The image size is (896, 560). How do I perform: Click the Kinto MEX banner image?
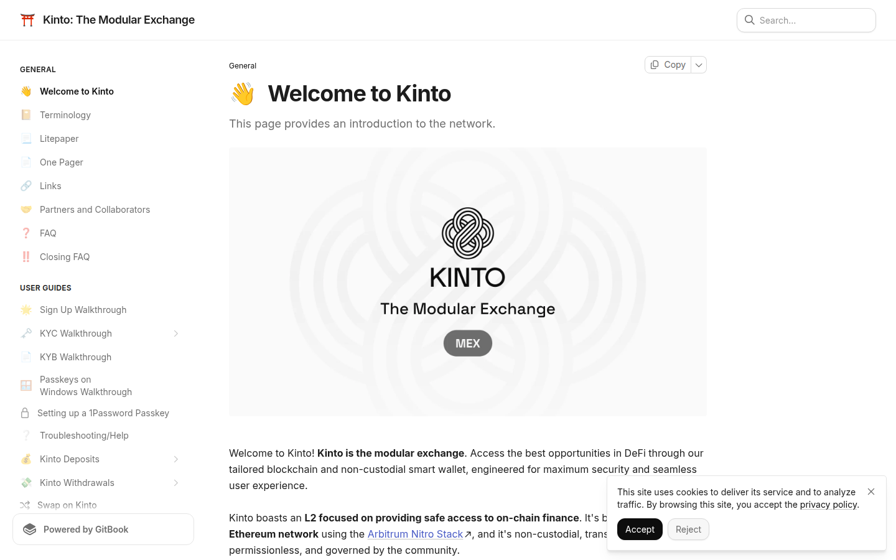[468, 282]
